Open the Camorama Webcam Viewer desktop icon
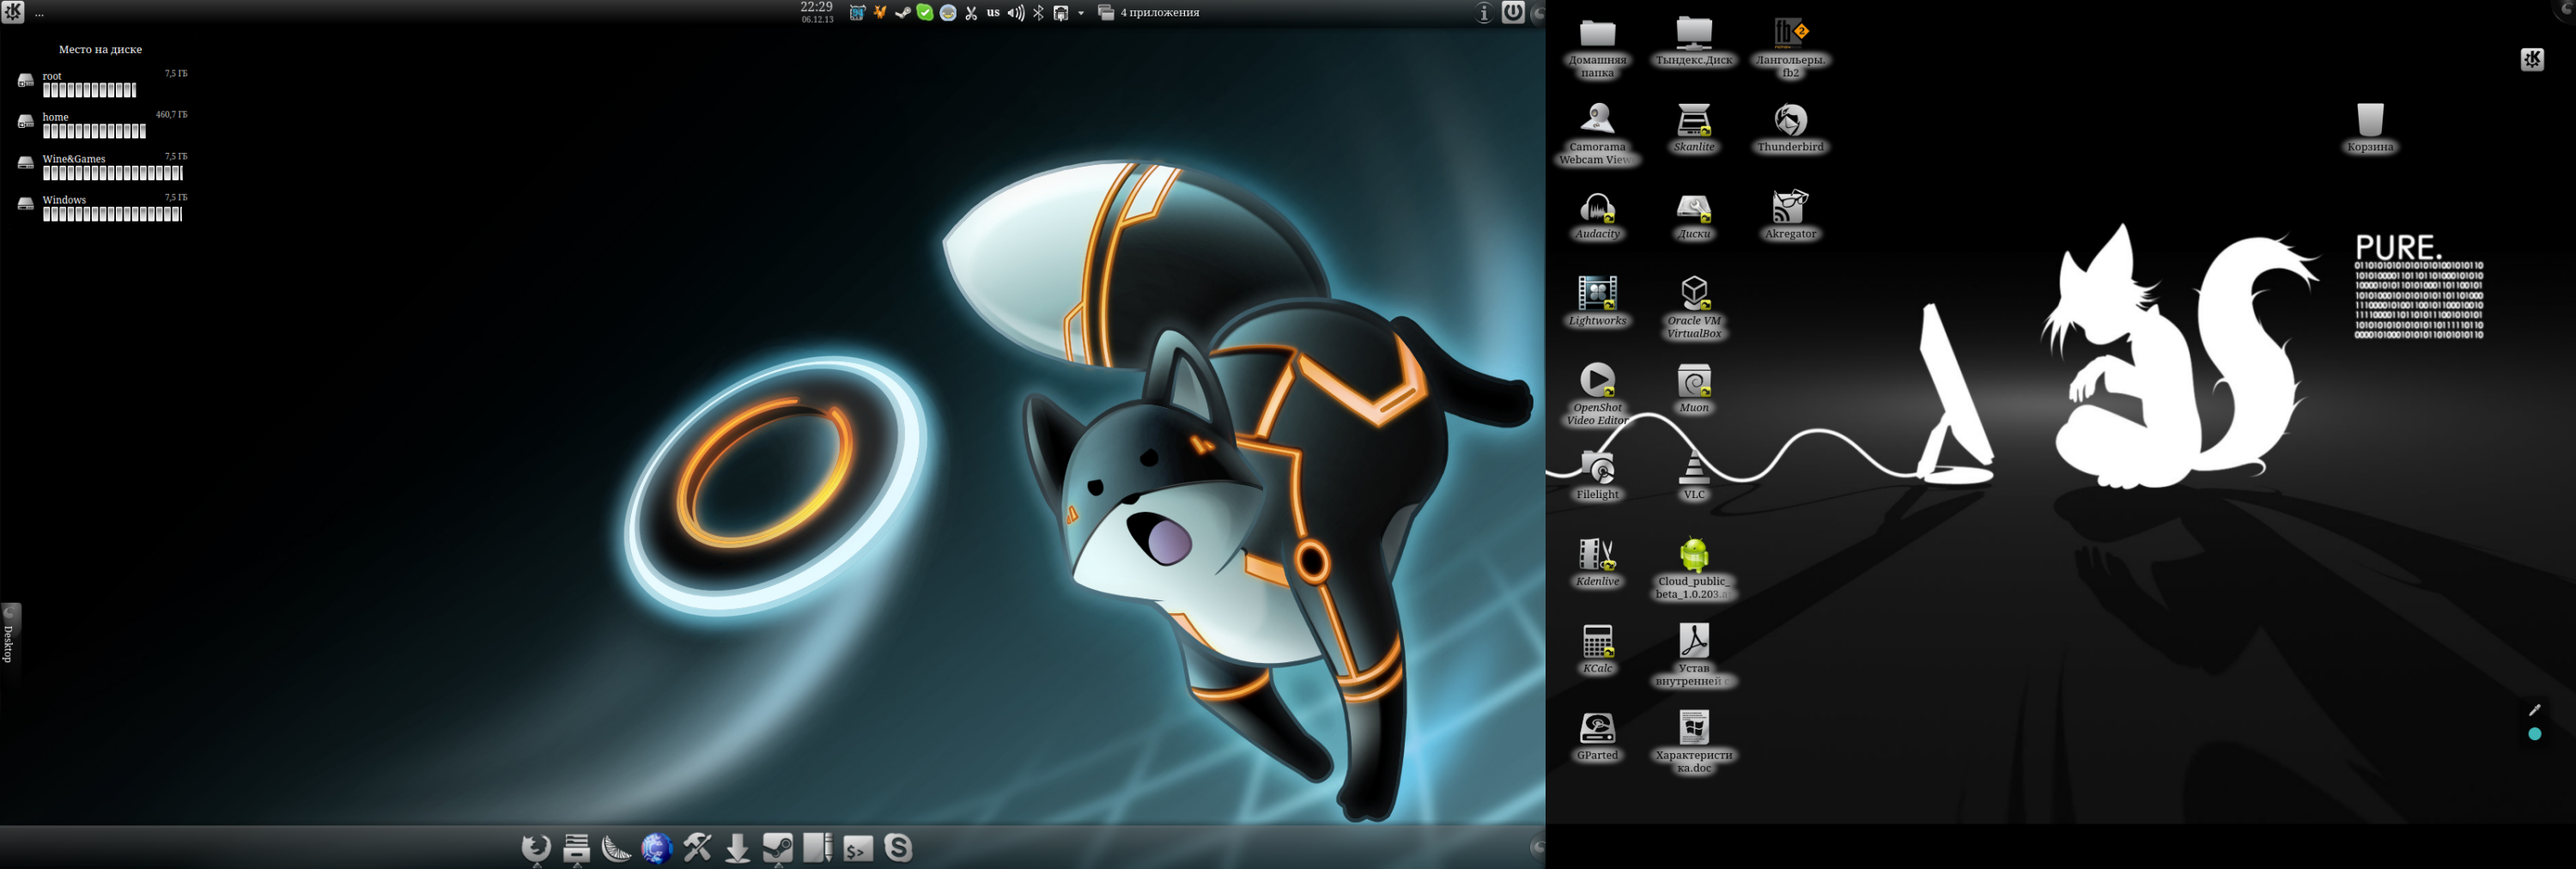The image size is (2576, 869). coord(1597,134)
